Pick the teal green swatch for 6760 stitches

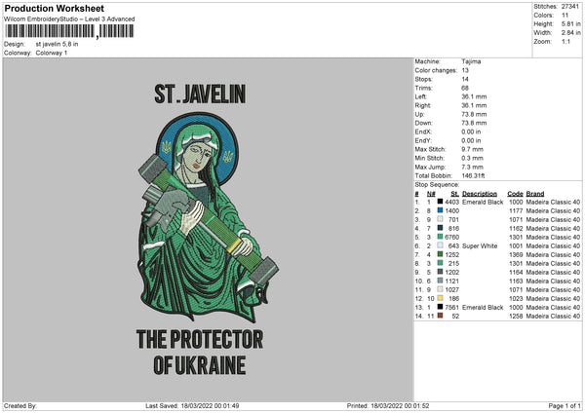pos(441,237)
